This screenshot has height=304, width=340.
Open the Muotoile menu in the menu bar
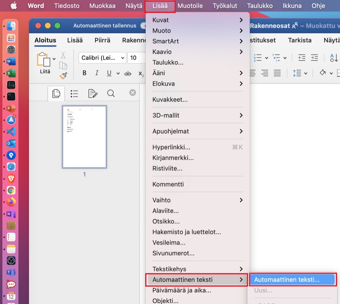click(190, 6)
